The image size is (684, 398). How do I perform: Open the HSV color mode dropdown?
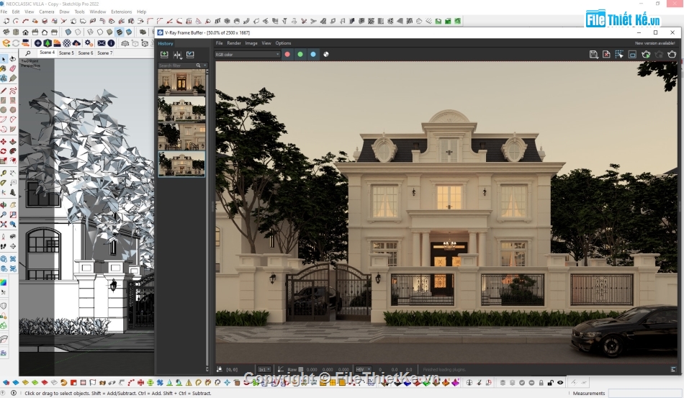tap(364, 369)
